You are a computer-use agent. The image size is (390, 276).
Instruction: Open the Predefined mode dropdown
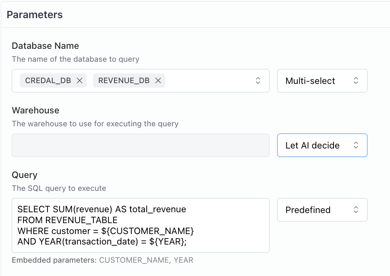point(322,210)
